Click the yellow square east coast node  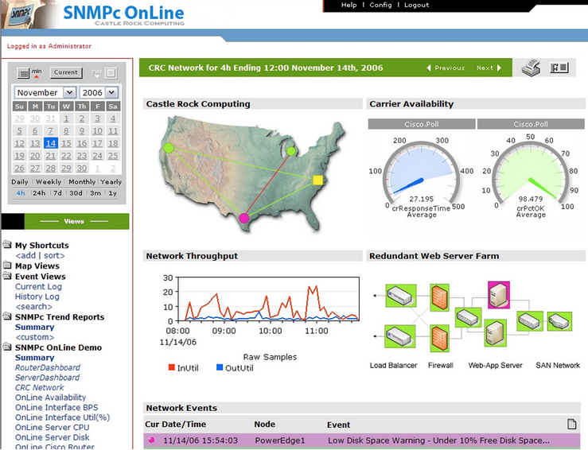[318, 180]
